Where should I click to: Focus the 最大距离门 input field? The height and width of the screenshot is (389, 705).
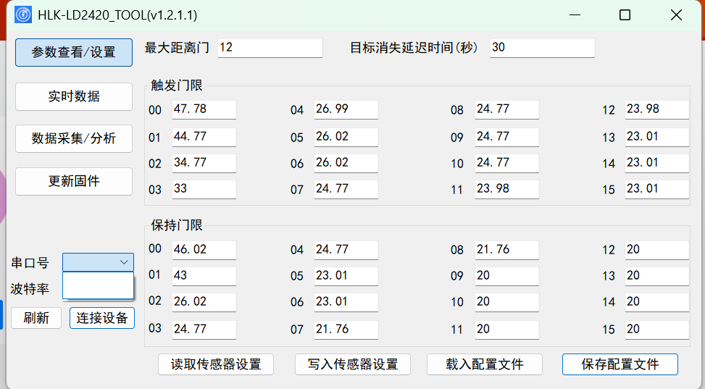click(x=270, y=48)
